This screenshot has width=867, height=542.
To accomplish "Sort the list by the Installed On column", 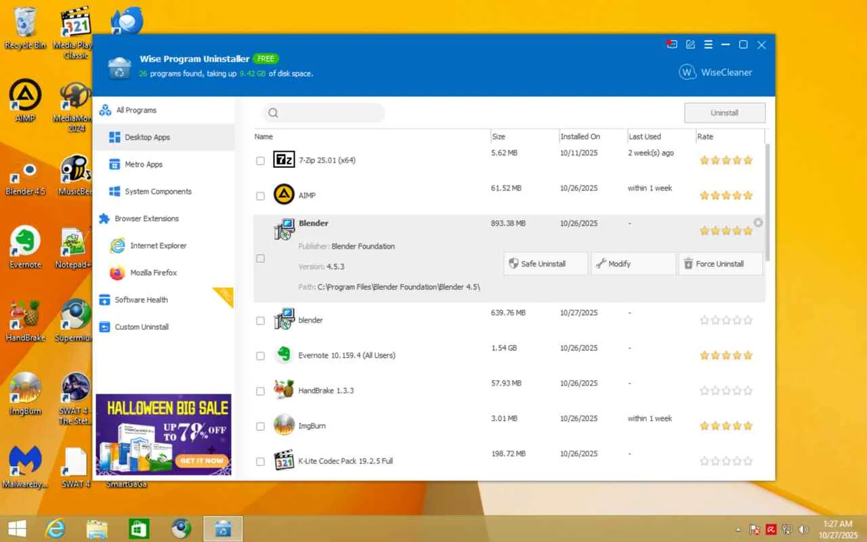I will 592,136.
